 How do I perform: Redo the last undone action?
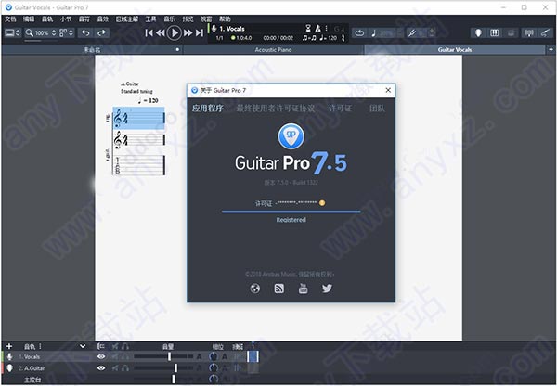tap(101, 33)
